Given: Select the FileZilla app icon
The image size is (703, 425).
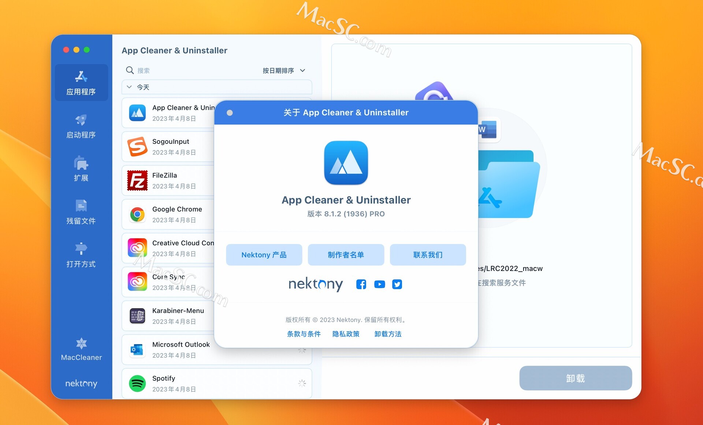Looking at the screenshot, I should (x=137, y=180).
